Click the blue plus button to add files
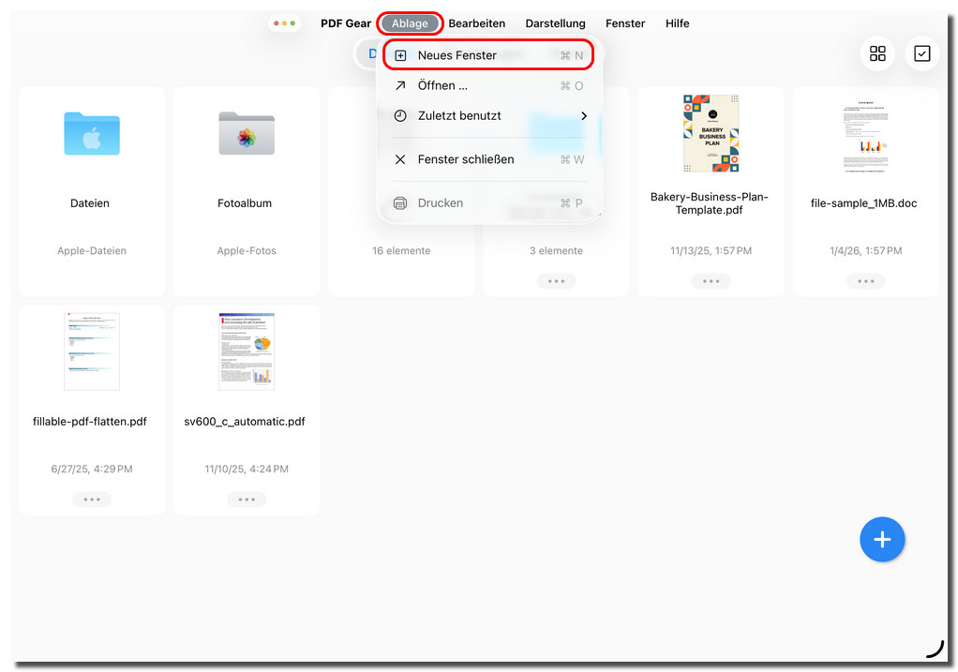 pos(882,539)
